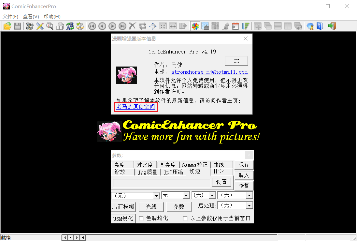357x241 pixels.
Task: Exit via the green arrow door icon
Action: point(332,26)
